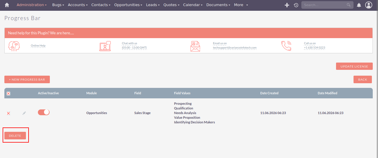Click the Update License button
Viewport: 378px width, 158px height.
[x=354, y=66]
